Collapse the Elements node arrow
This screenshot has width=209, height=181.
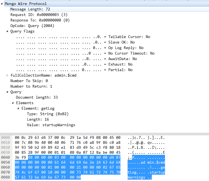13,103
